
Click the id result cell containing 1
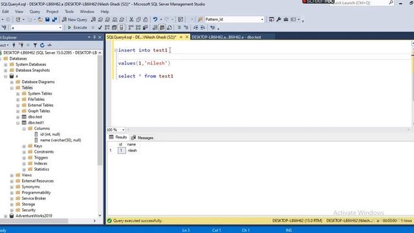(122, 151)
